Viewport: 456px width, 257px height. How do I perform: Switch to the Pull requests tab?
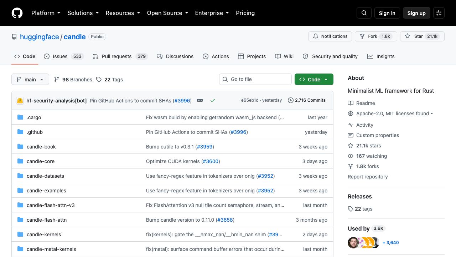(x=120, y=56)
